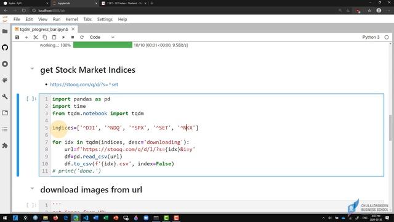Close the tqdm_progress_bar.ipynb tab
Viewport: 394px width, 222px height.
(x=73, y=29)
